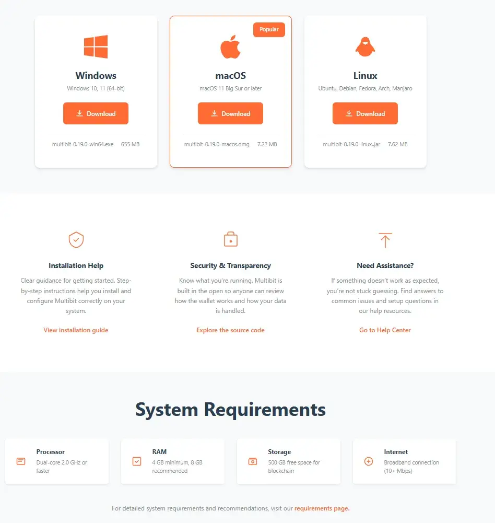Click the Linux card heading
Image resolution: width=495 pixels, height=523 pixels.
tap(365, 76)
